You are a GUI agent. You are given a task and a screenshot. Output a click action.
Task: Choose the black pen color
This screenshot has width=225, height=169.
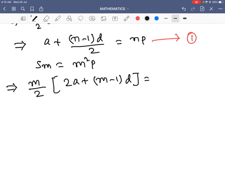coord(147,18)
